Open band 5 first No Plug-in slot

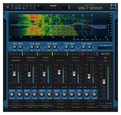pyautogui.click(x=76, y=57)
